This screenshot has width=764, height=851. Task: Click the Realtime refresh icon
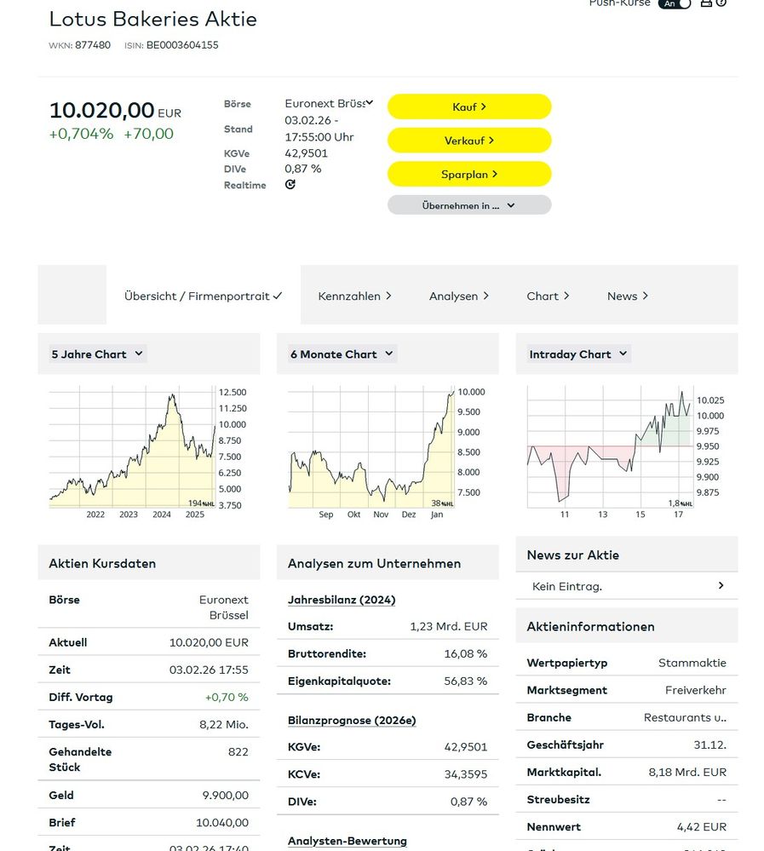click(290, 185)
